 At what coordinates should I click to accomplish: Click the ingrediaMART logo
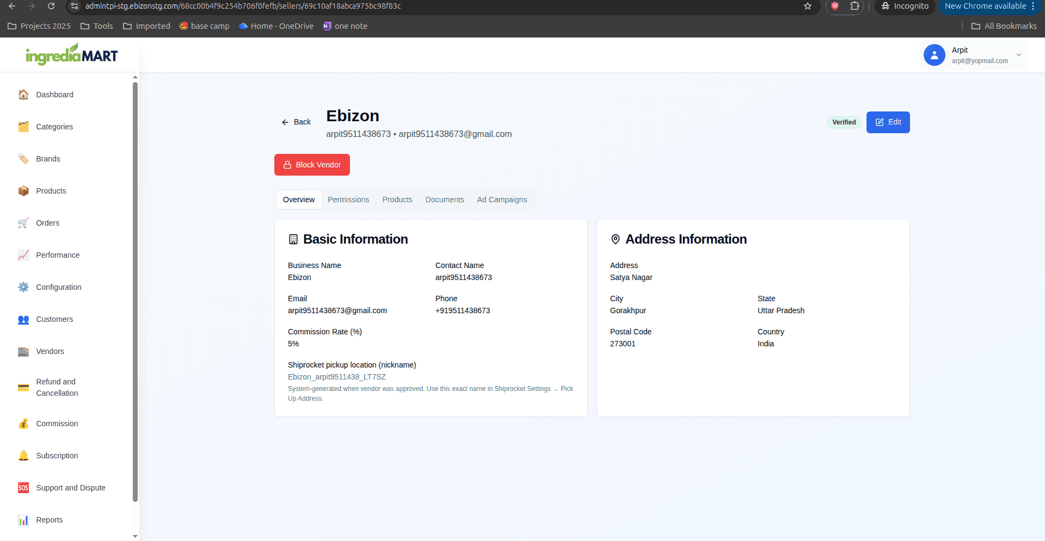coord(71,54)
